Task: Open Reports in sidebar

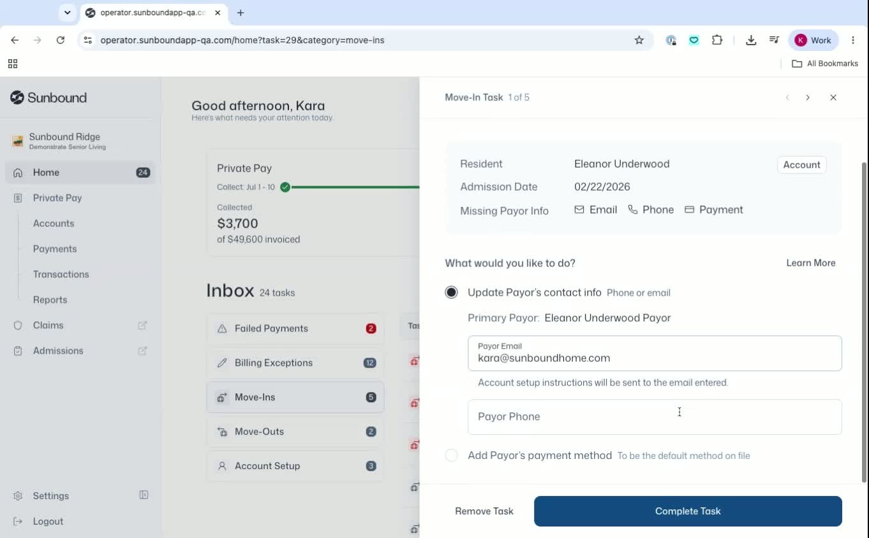Action: pos(50,300)
